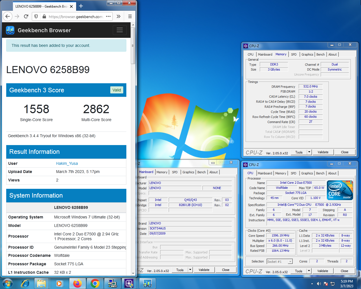Open the page actions three-dot menu
361x289 pixels.
[x=108, y=16]
